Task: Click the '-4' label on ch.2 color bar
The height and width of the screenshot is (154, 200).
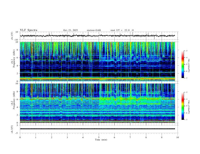Action: [186, 99]
